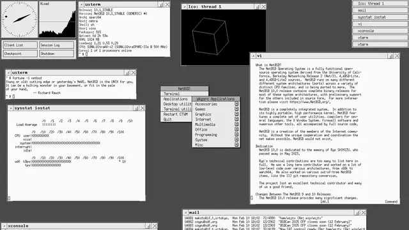Screen dimensions: 409x230
Task: Select 'sysstat iostat' in the icon manager
Action: click(x=380, y=17)
